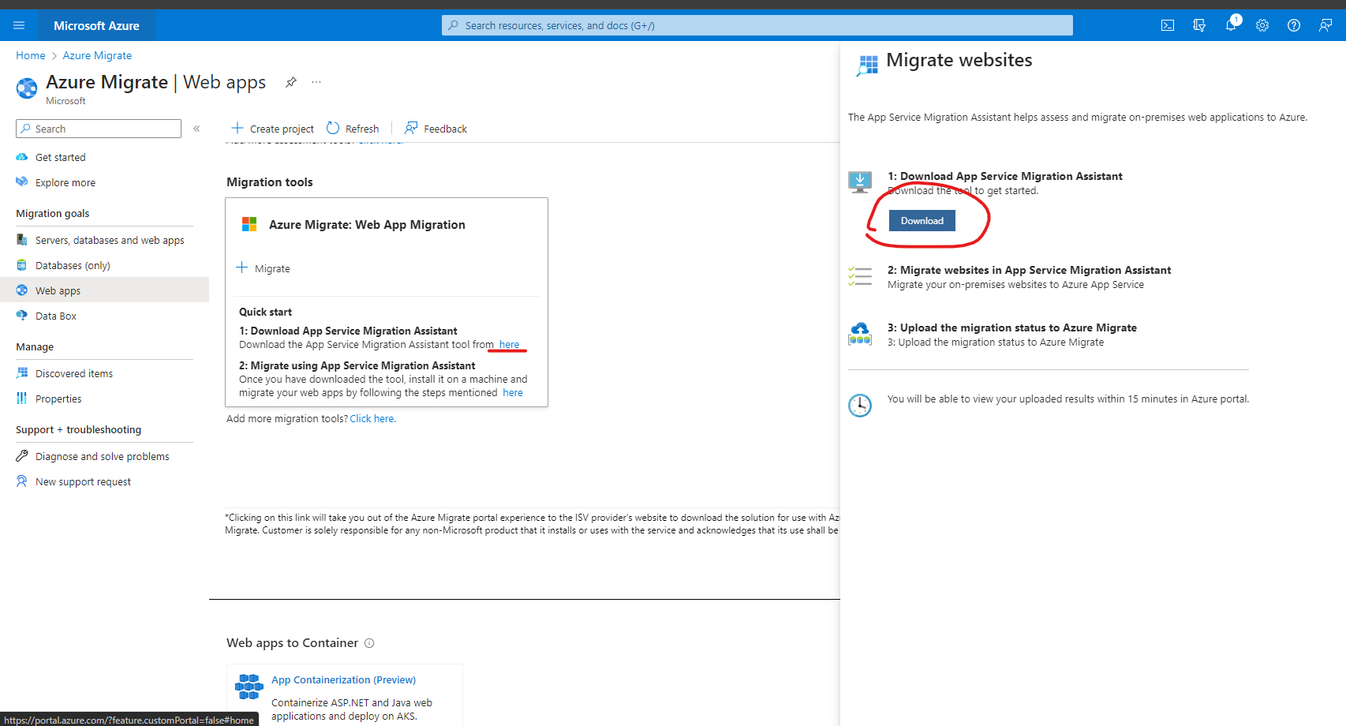
Task: Click cloud upload icon beside step 3
Action: (x=860, y=334)
